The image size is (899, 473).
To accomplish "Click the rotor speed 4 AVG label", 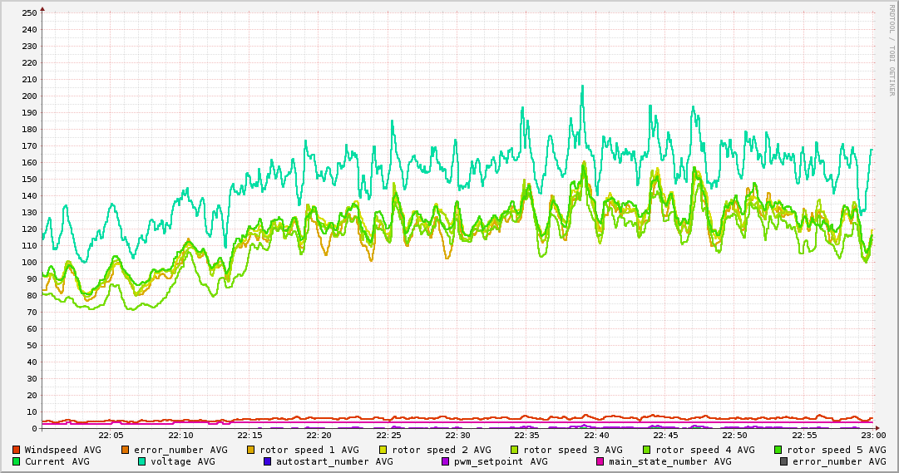I will (705, 450).
